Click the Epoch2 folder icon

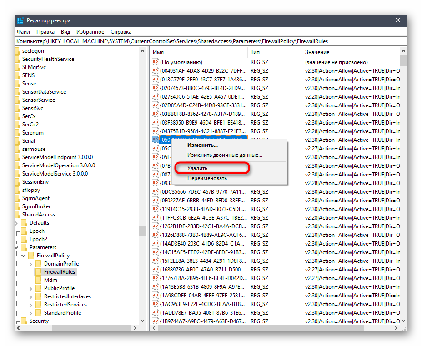tap(24, 239)
